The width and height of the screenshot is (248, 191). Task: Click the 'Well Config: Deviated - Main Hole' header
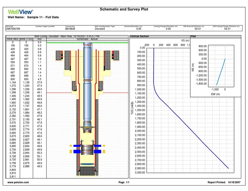[x=67, y=36]
